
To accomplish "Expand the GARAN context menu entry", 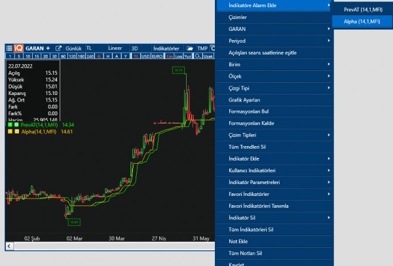I will [274, 29].
